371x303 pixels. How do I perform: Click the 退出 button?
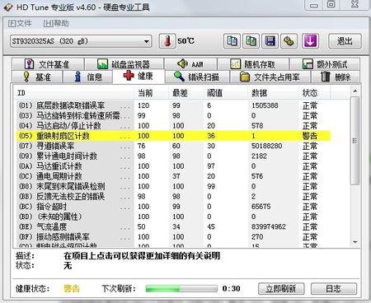coord(345,41)
